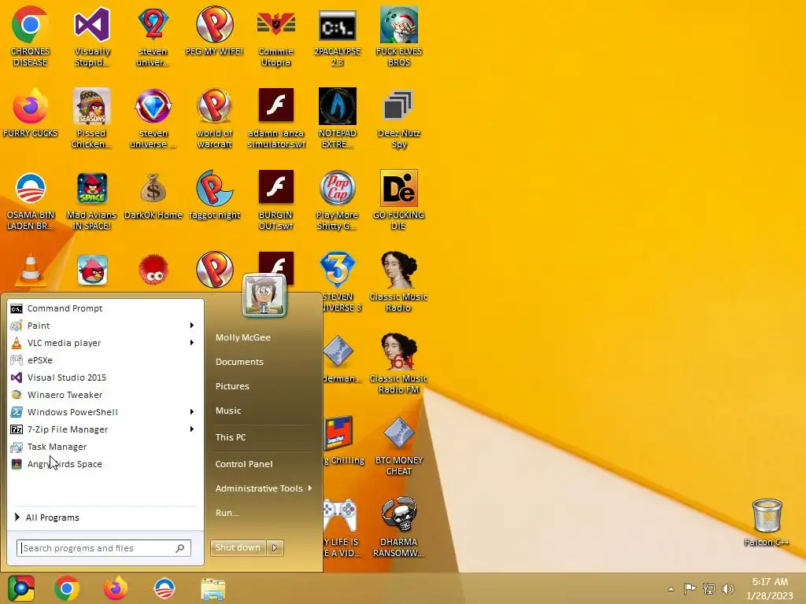Open Pictures from Start menu
Screen dimensions: 806x604
coord(232,386)
